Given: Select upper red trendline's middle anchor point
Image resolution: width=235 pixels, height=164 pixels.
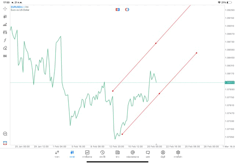Looking at the screenshot, I should pyautogui.click(x=156, y=43).
